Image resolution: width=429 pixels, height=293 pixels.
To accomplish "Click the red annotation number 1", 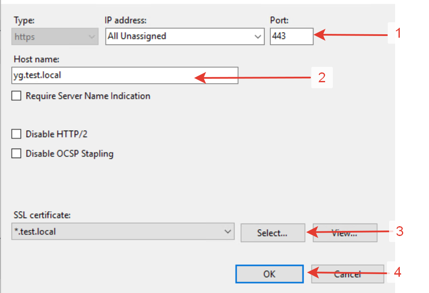I will [x=398, y=33].
